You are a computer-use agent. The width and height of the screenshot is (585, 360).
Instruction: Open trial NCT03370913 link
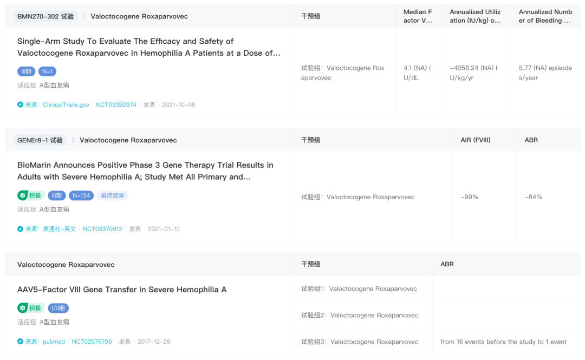tap(102, 229)
